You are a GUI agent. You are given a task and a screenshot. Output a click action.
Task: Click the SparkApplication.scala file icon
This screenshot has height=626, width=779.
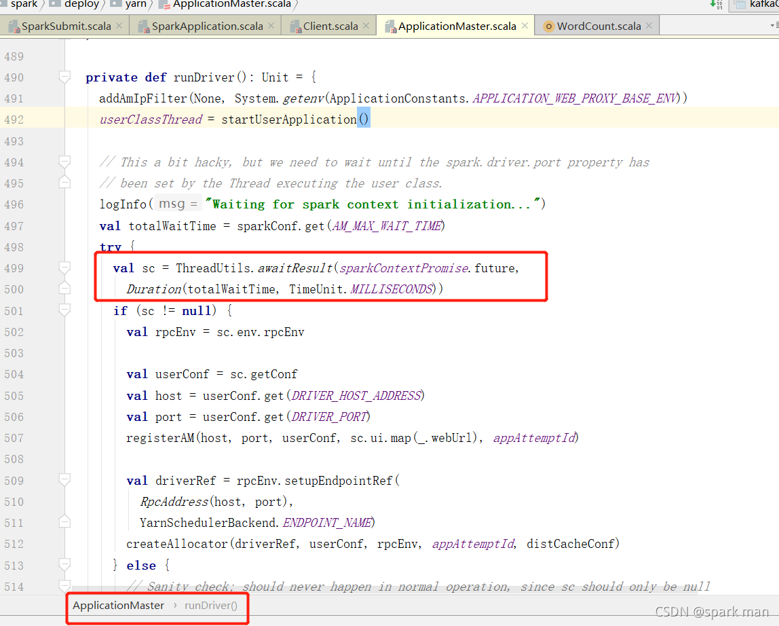pyautogui.click(x=144, y=26)
